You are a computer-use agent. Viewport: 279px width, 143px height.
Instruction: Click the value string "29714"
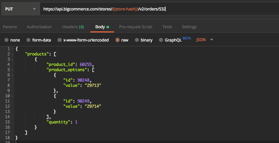(x=93, y=106)
